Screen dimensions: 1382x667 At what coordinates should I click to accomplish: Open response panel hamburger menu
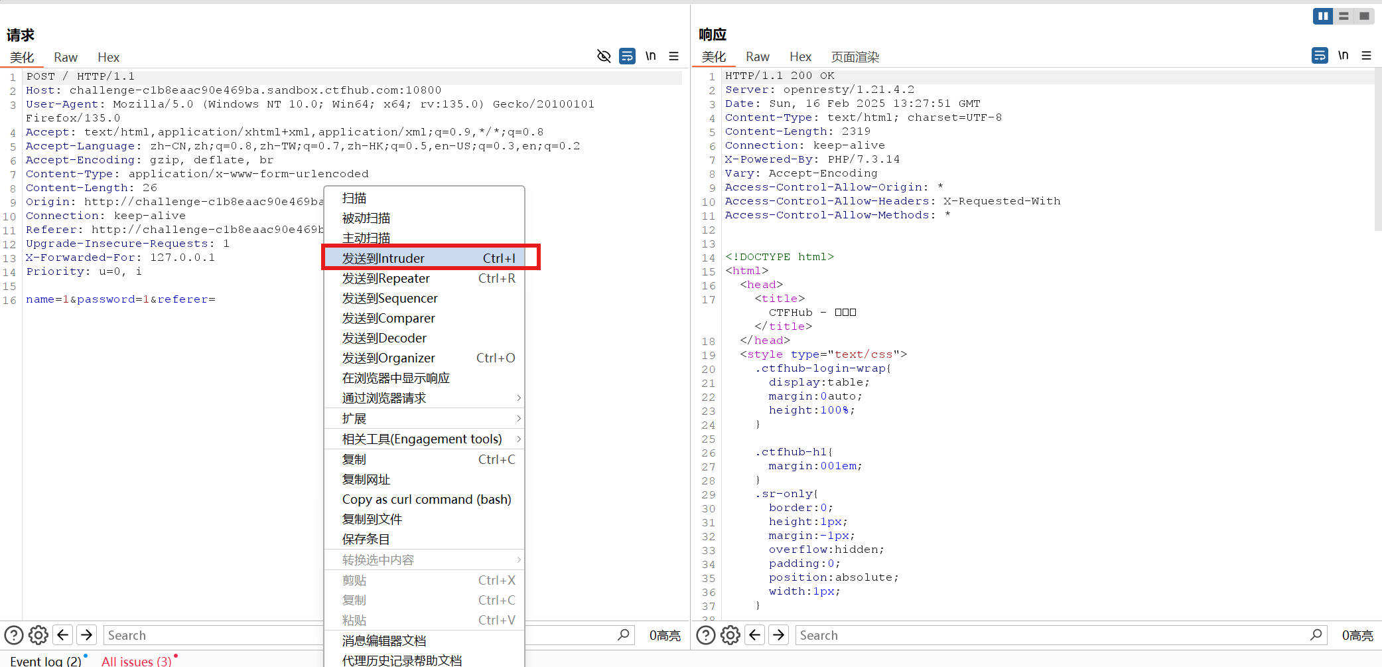[x=1366, y=56]
